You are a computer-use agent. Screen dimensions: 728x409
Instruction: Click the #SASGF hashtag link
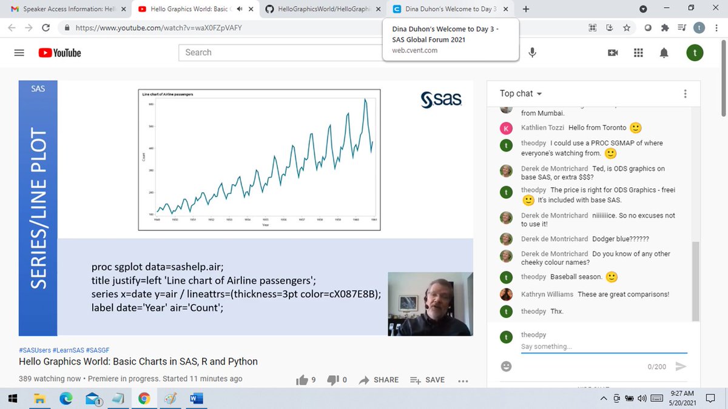[98, 350]
